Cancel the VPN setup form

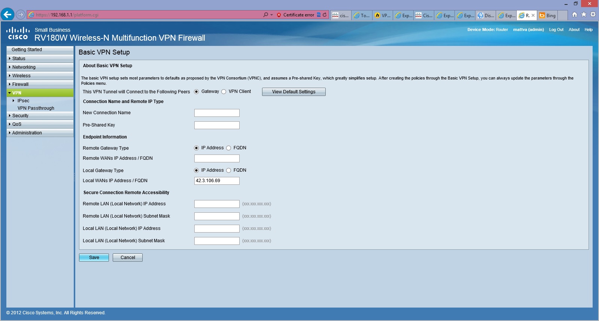[128, 258]
